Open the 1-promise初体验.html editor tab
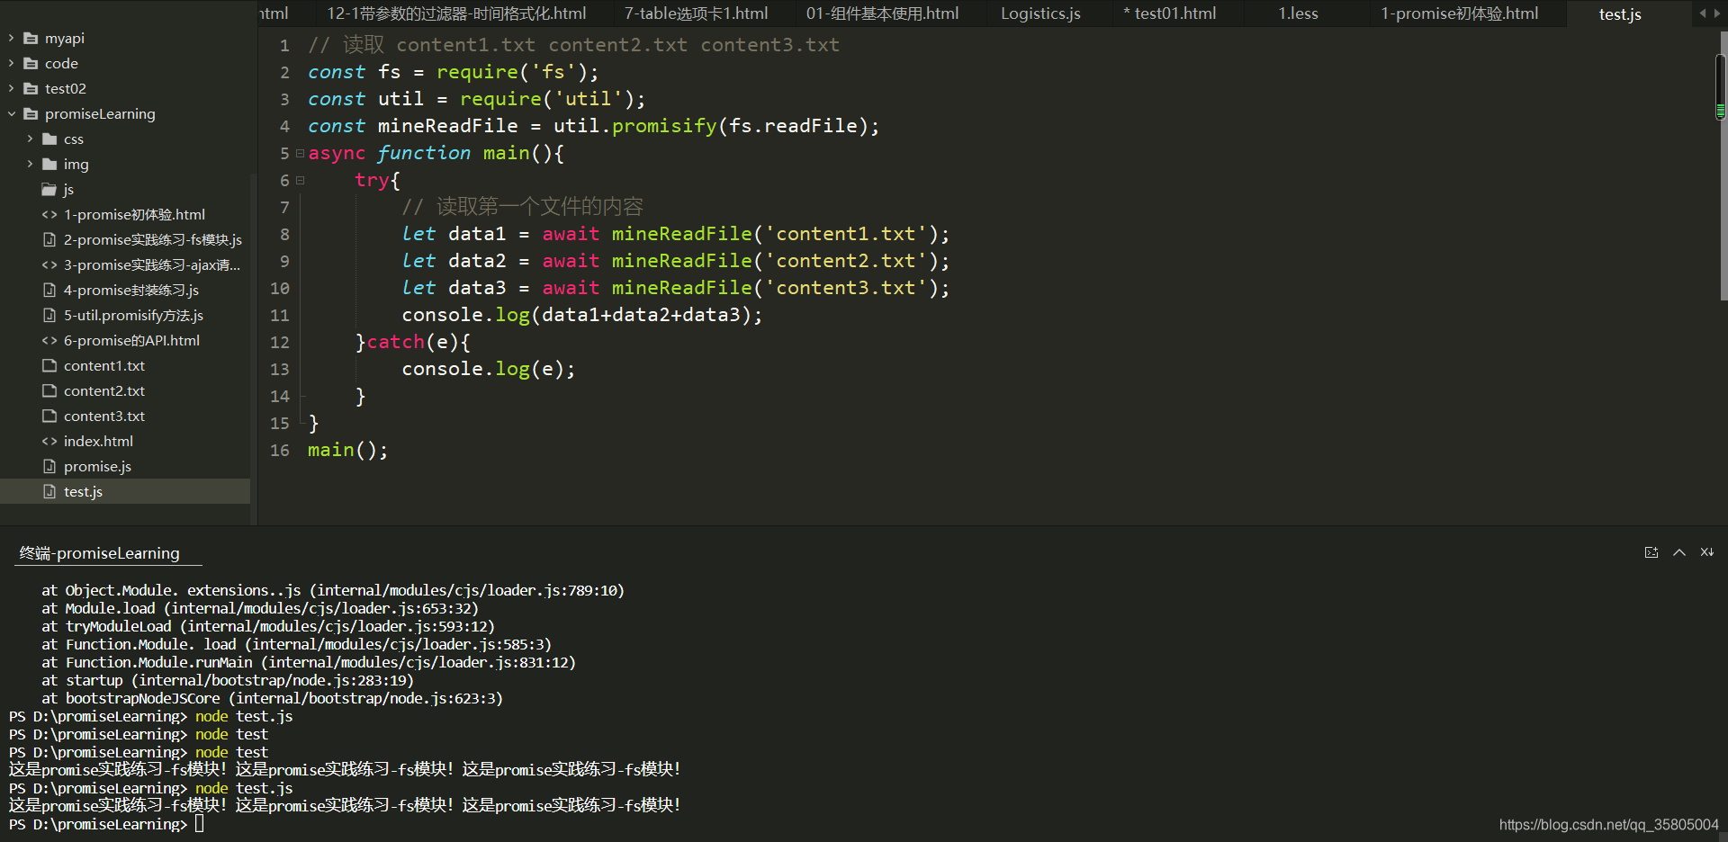Image resolution: width=1728 pixels, height=842 pixels. 1459,13
